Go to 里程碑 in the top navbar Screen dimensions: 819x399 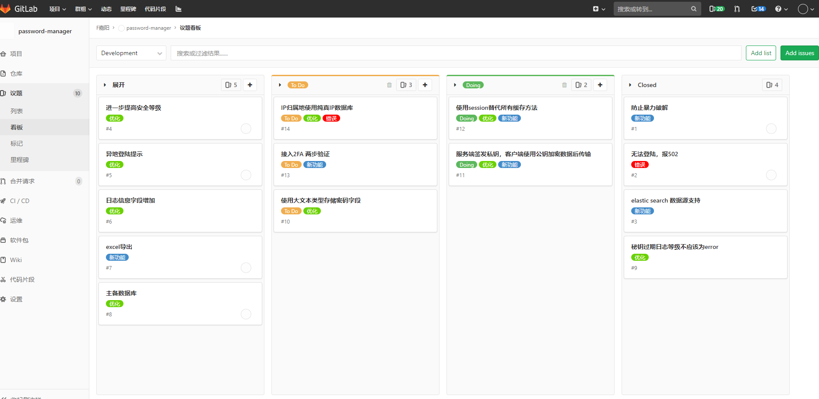[x=128, y=9]
